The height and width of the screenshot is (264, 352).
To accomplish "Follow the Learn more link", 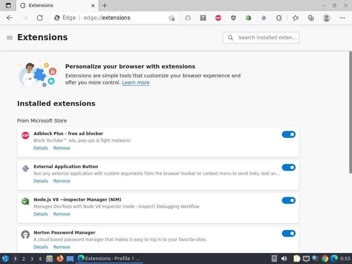I will [135, 82].
